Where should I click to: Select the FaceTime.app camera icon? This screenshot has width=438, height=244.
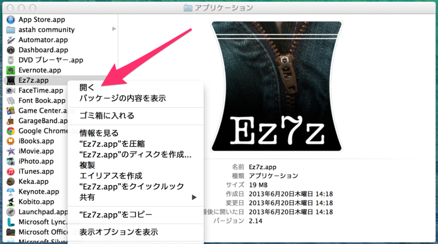[x=10, y=90]
